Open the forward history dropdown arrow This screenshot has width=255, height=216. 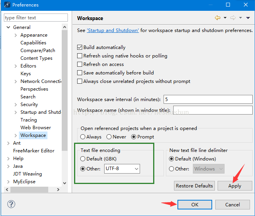point(240,18)
